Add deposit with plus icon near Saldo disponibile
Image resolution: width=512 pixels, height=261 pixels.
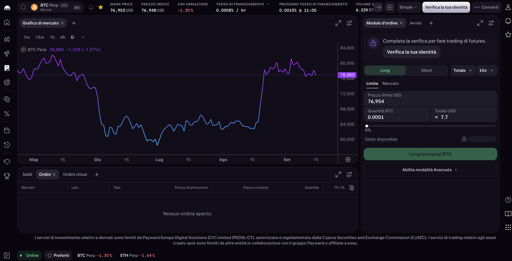[464, 139]
